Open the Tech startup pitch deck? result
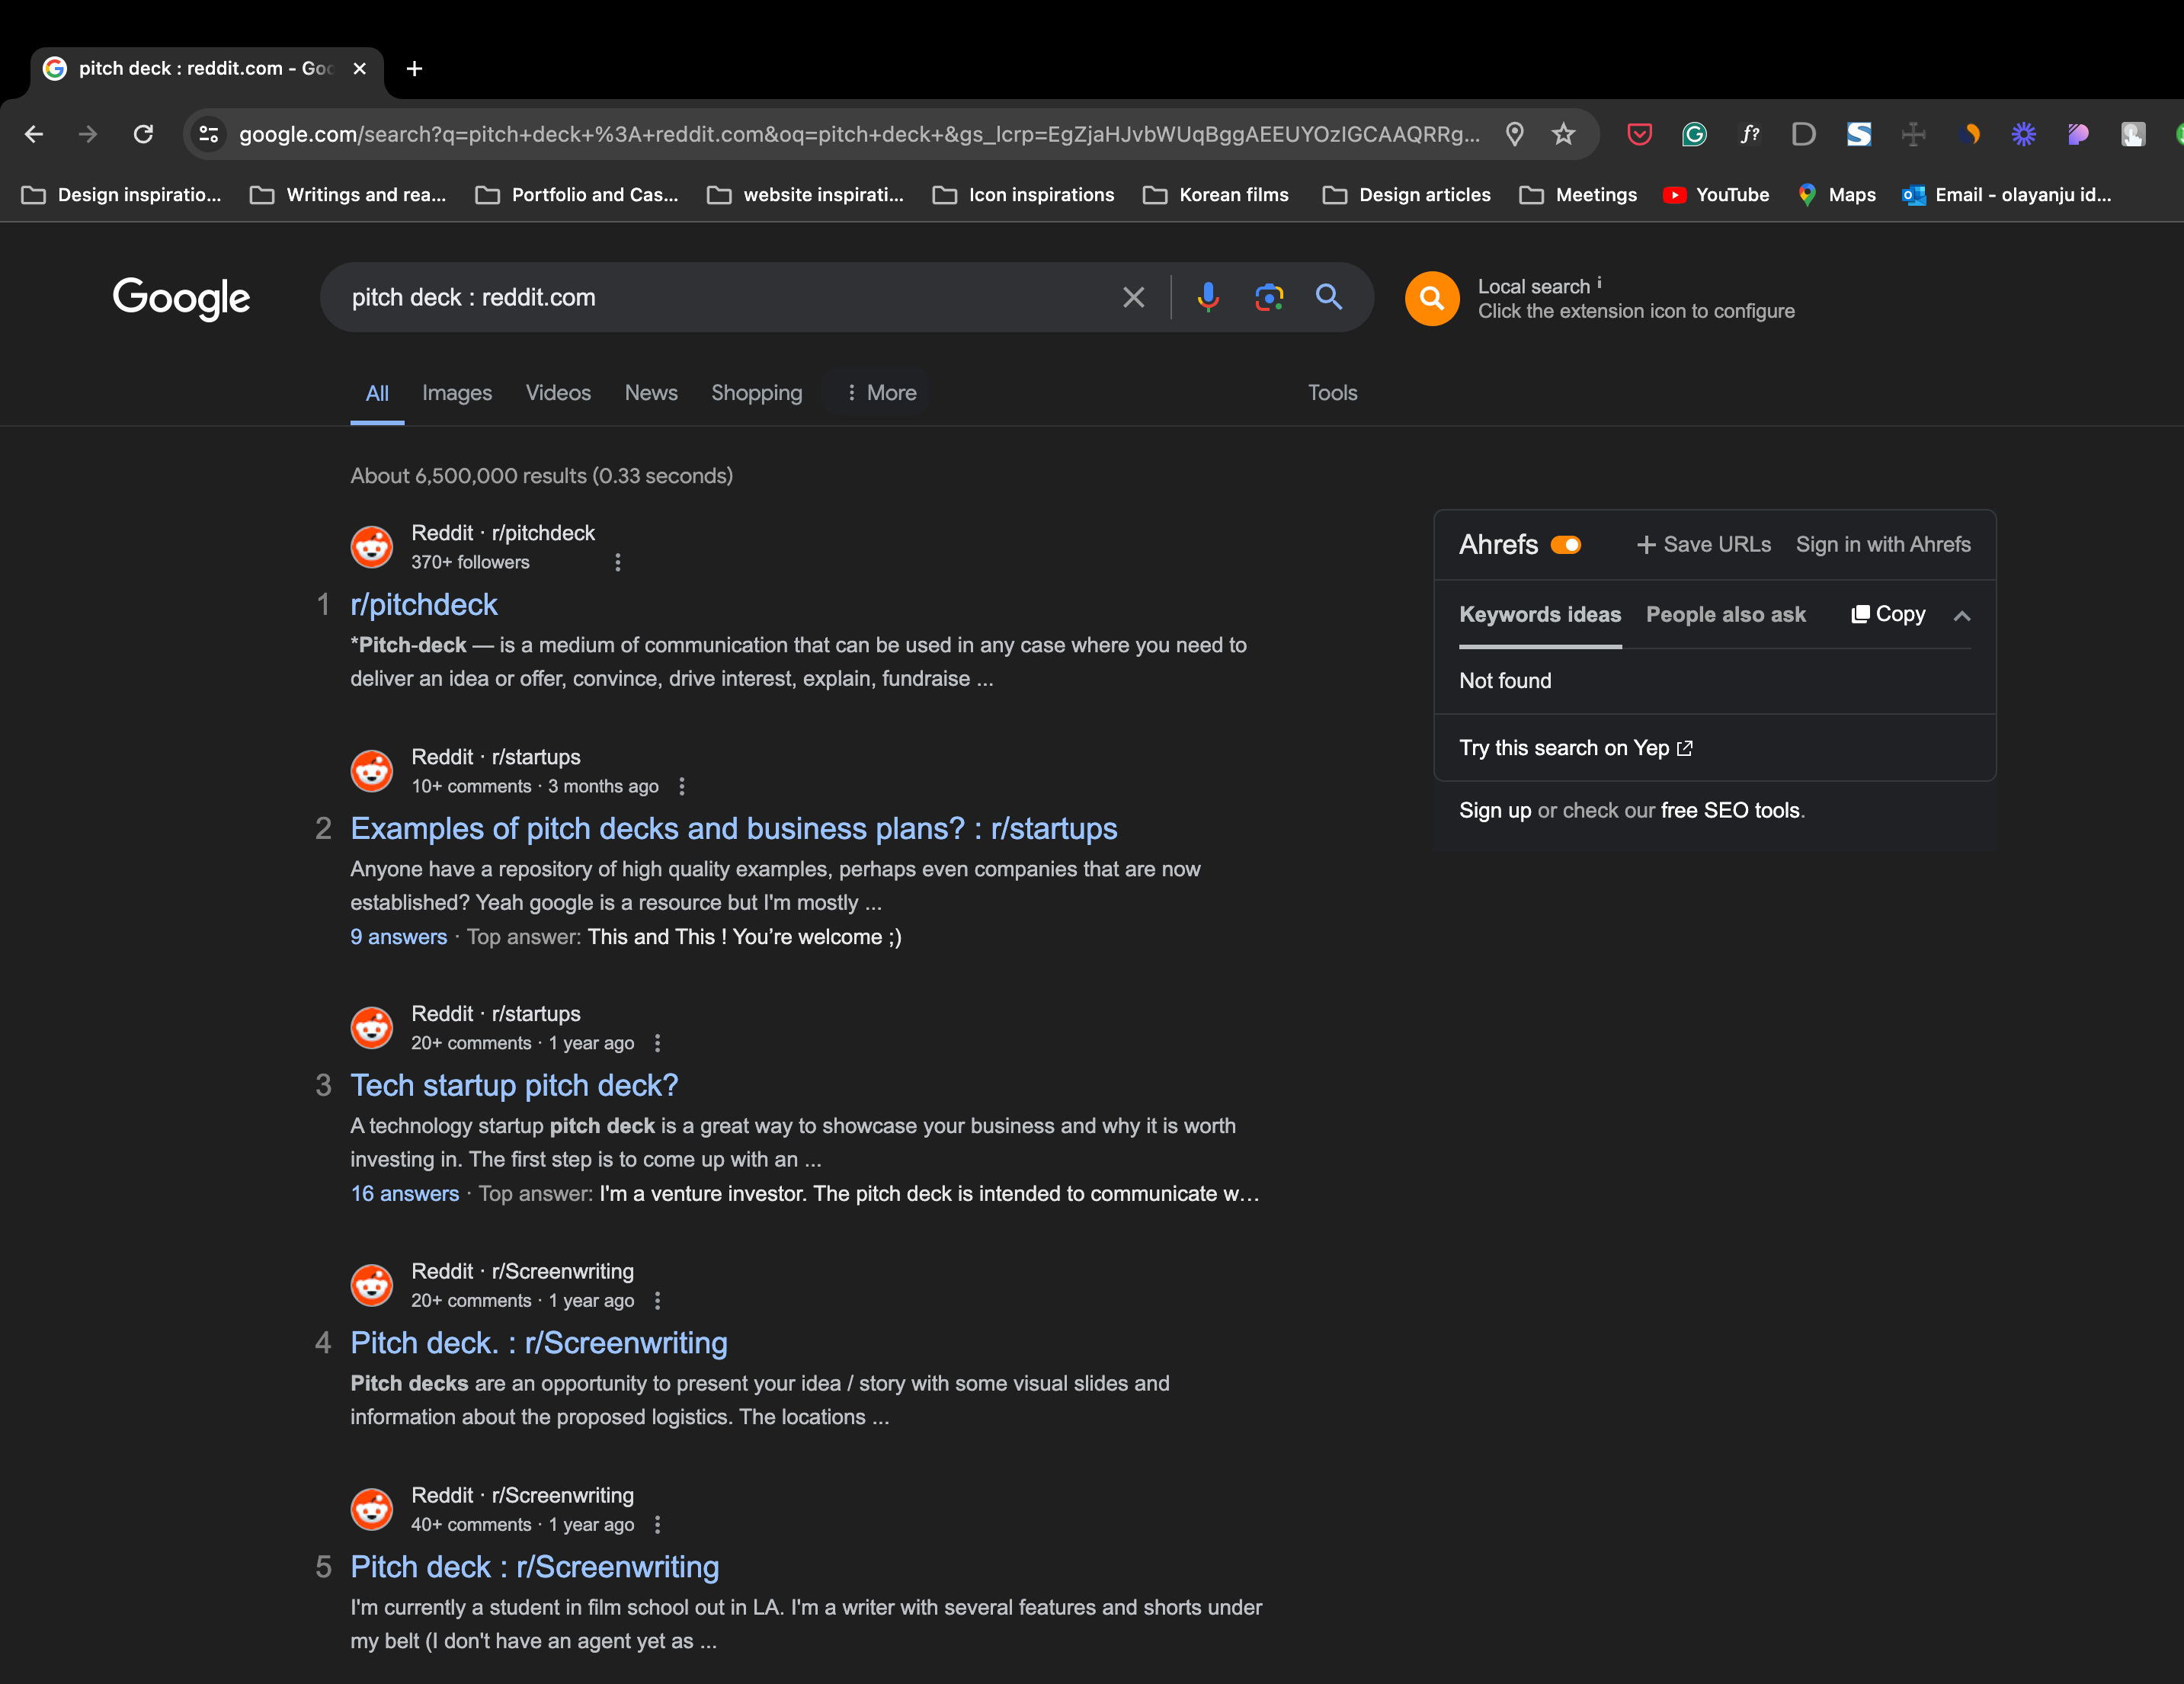Screen dimensions: 2184x1684 pos(514,1085)
